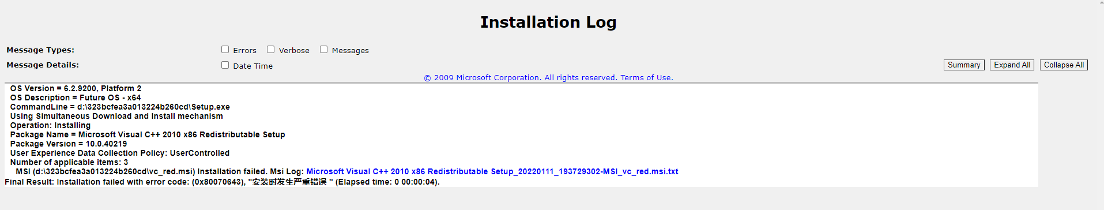
Task: Select the CommandLine Setup.exe entry
Action: point(120,107)
